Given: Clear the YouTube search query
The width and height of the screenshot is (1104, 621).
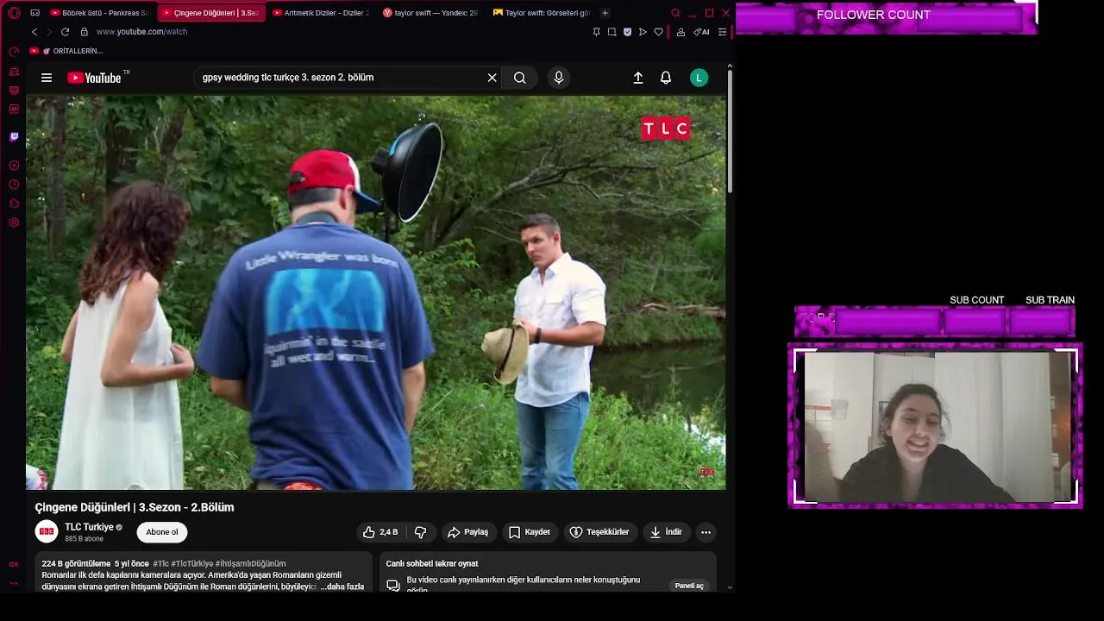Looking at the screenshot, I should (492, 78).
